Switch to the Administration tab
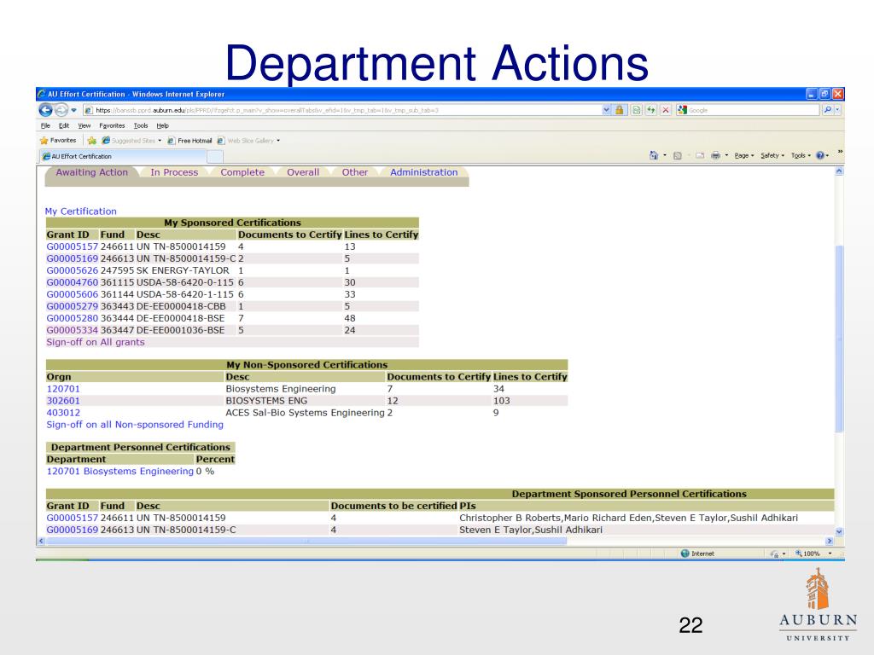This screenshot has width=874, height=655. pyautogui.click(x=423, y=172)
